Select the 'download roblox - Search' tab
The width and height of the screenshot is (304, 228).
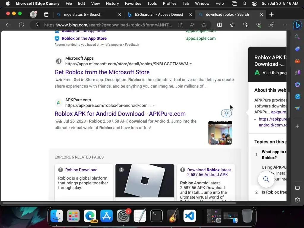(227, 15)
